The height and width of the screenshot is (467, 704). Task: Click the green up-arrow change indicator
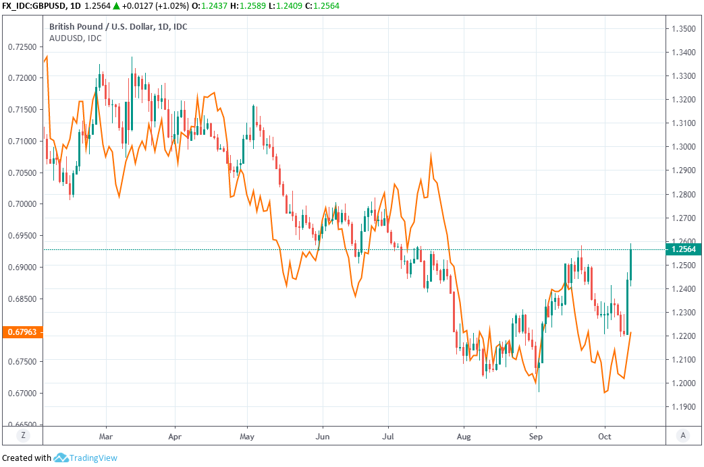pos(116,6)
